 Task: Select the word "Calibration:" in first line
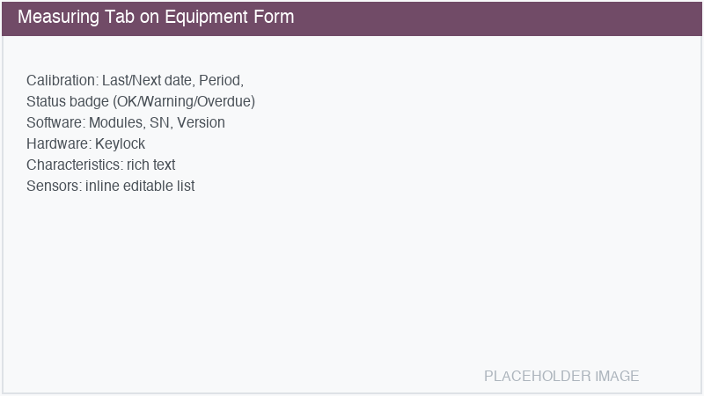pos(62,80)
